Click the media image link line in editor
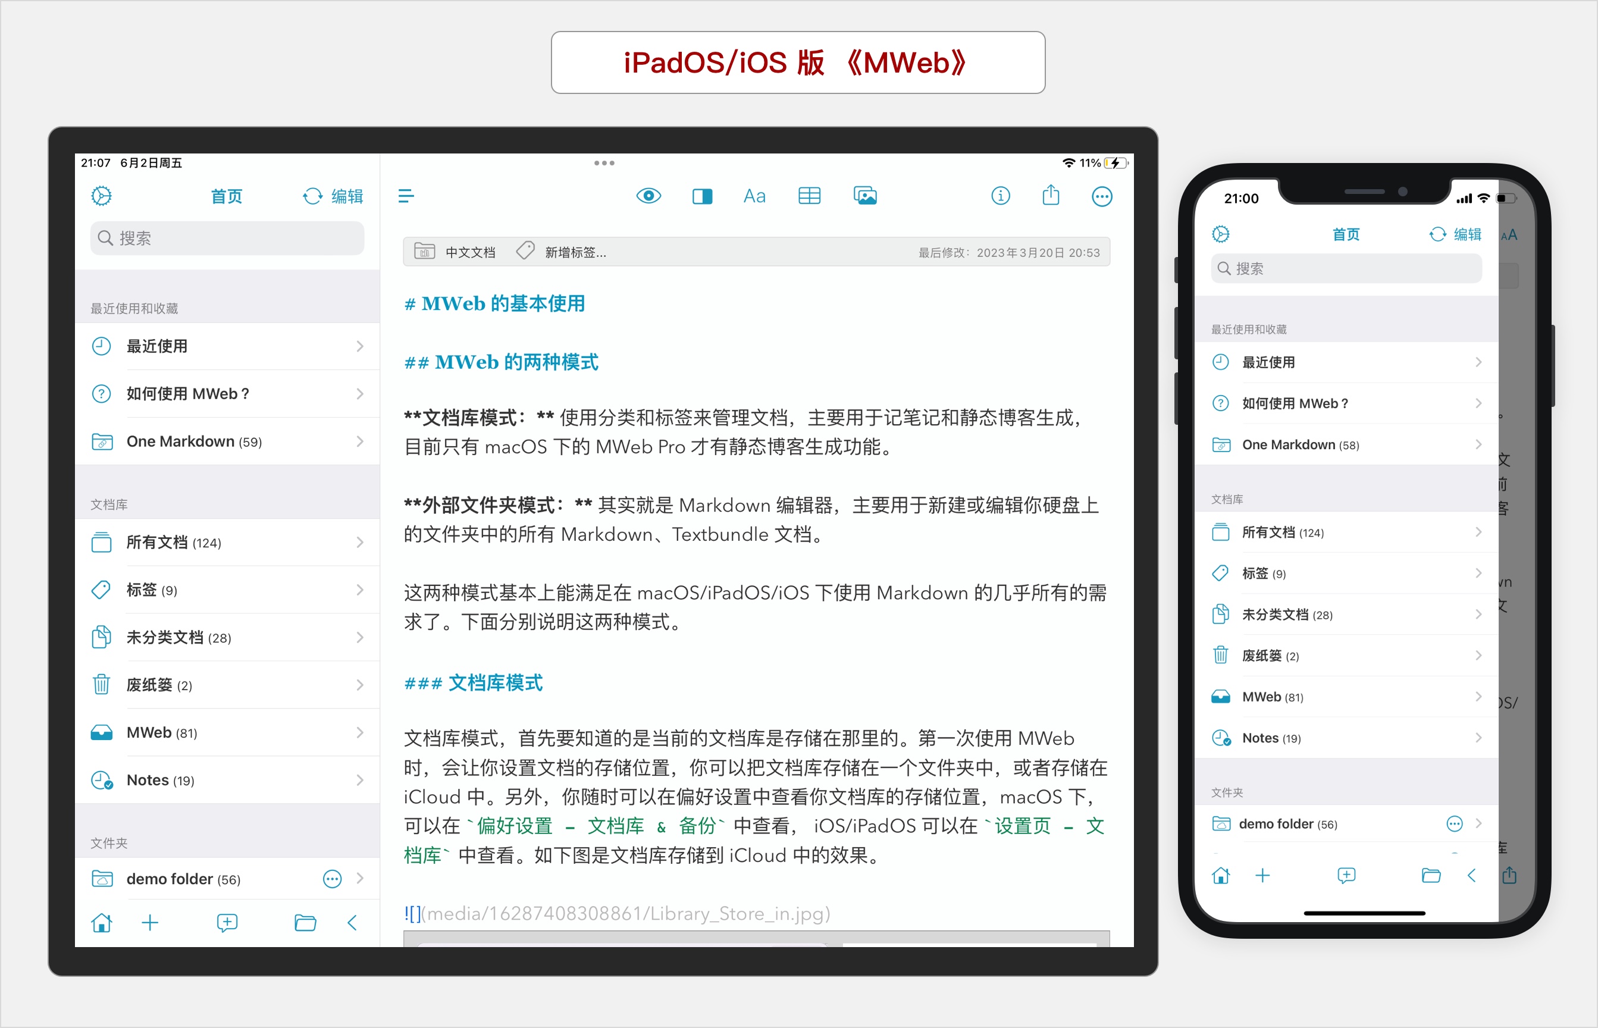This screenshot has height=1028, width=1598. (617, 913)
